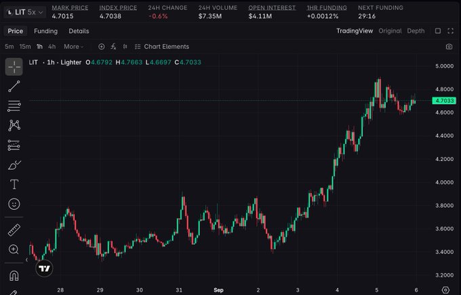Viewport: 461px width, 295px height.
Task: Open chart settings gear at bottom right
Action: 445,290
